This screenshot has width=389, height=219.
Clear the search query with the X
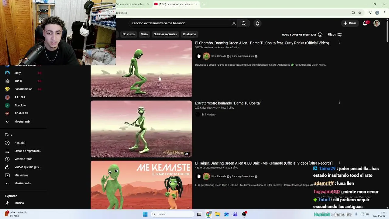[234, 23]
